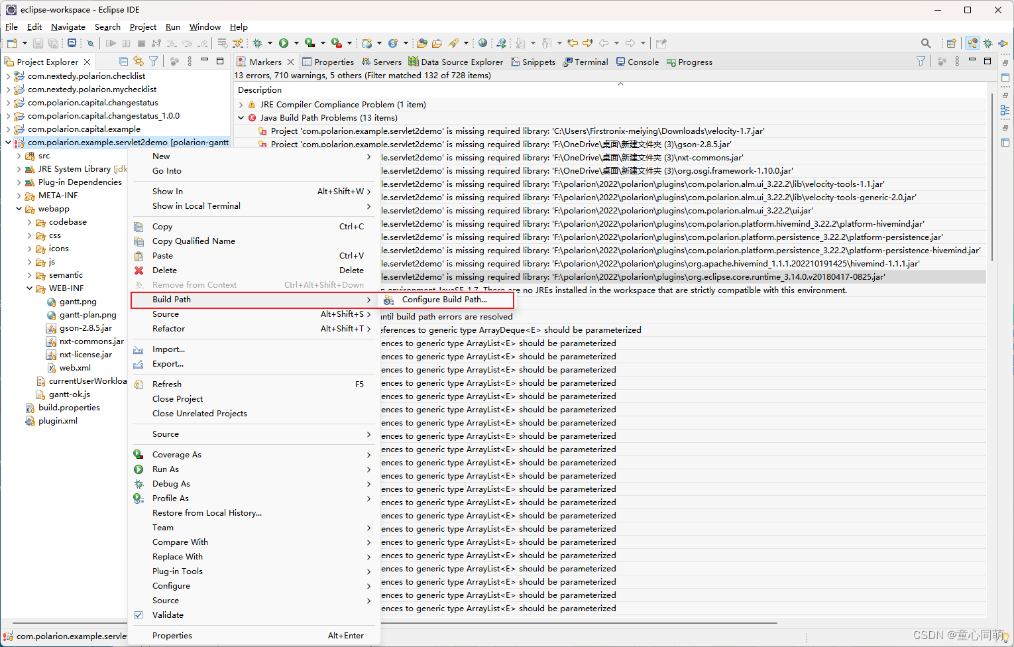The height and width of the screenshot is (647, 1014).
Task: Open the Project Explorer view menu dots
Action: [190, 61]
